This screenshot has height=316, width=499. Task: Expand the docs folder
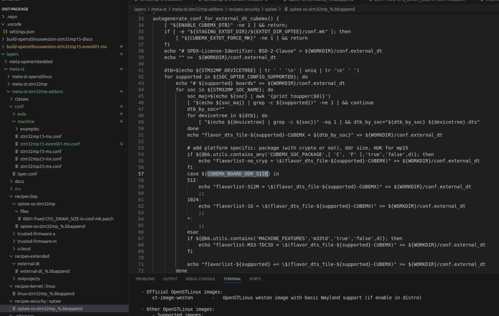click(11, 182)
